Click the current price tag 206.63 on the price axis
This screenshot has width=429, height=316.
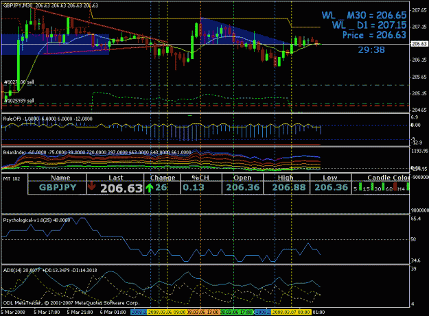click(419, 44)
